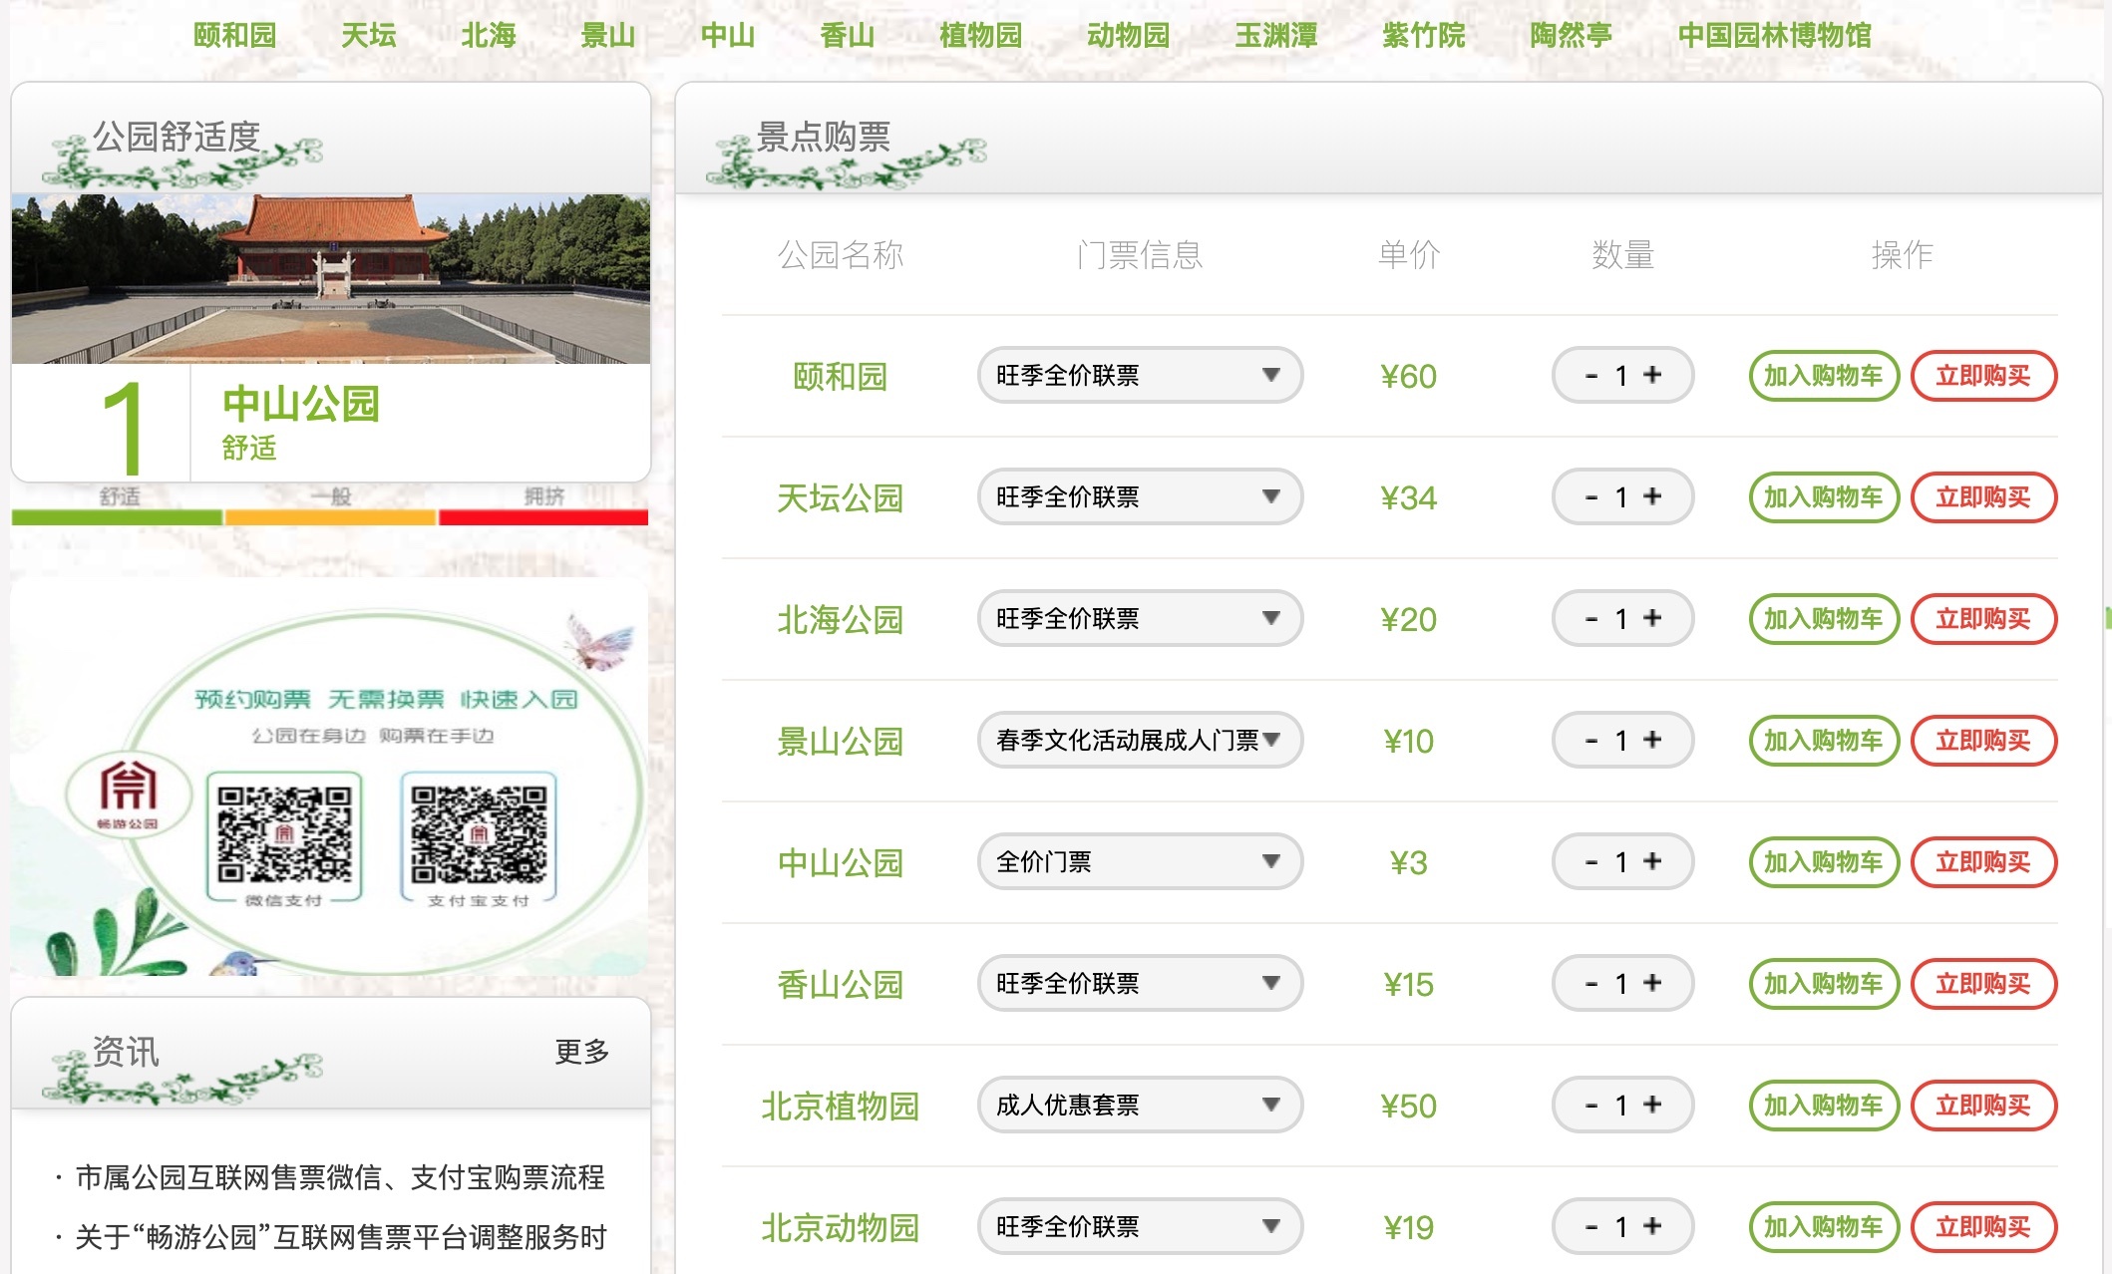
Task: Expand 景山公园 春季文化活动 ticket dropdown
Action: click(x=1140, y=740)
